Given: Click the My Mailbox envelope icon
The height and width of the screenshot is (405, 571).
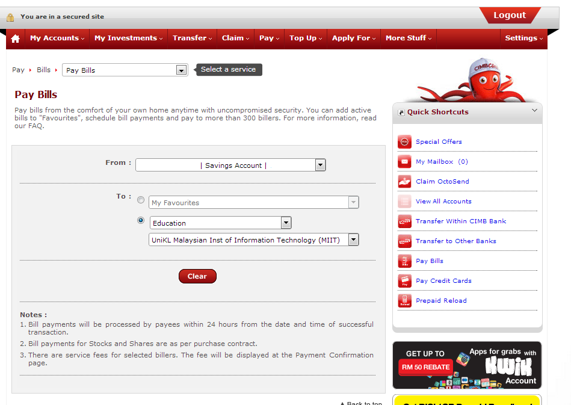Looking at the screenshot, I should coord(404,161).
